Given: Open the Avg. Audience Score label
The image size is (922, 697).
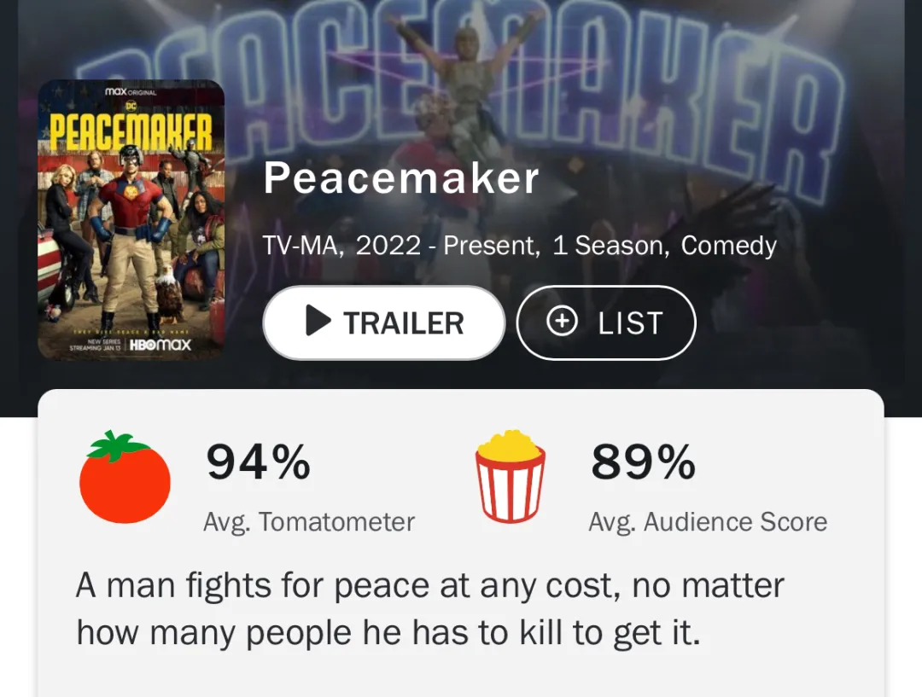Looking at the screenshot, I should [x=708, y=521].
